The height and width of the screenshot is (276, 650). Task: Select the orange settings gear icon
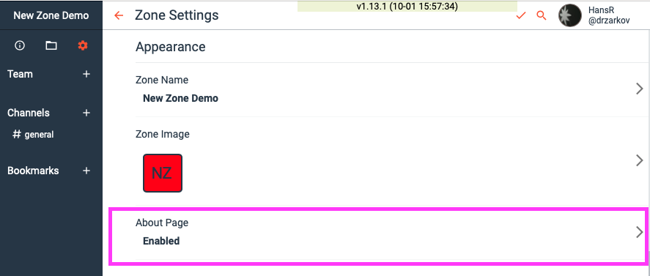pyautogui.click(x=83, y=45)
